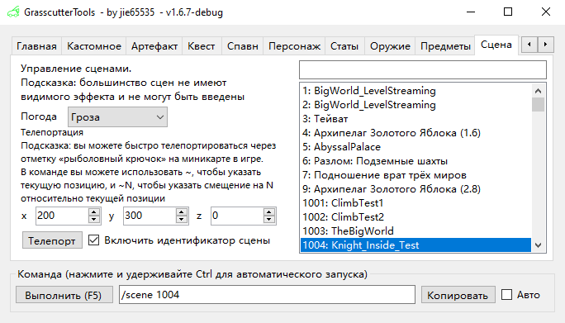Viewport: 565px width, 323px height.
Task: Decrease the y coordinate with down arrow
Action: [x=182, y=219]
